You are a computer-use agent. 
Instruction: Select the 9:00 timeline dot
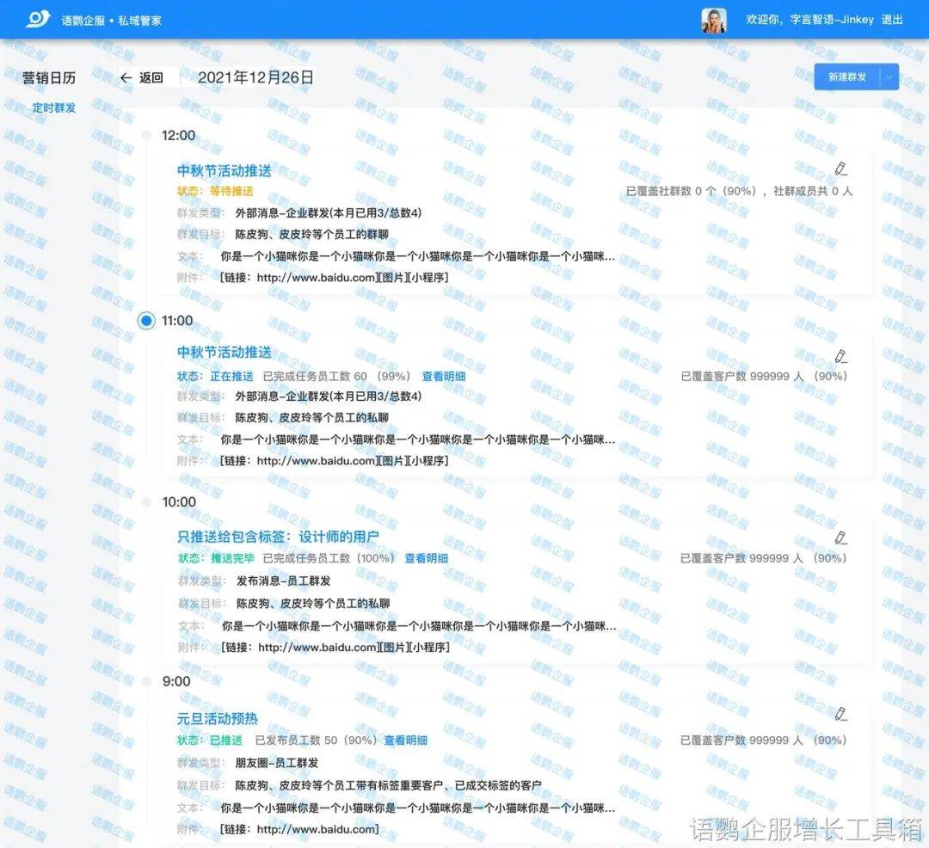coord(145,680)
